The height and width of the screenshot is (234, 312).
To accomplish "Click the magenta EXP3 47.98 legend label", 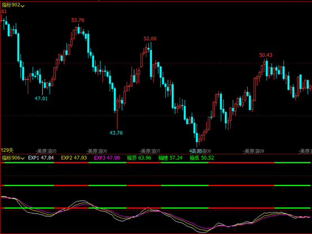I will 107,158.
